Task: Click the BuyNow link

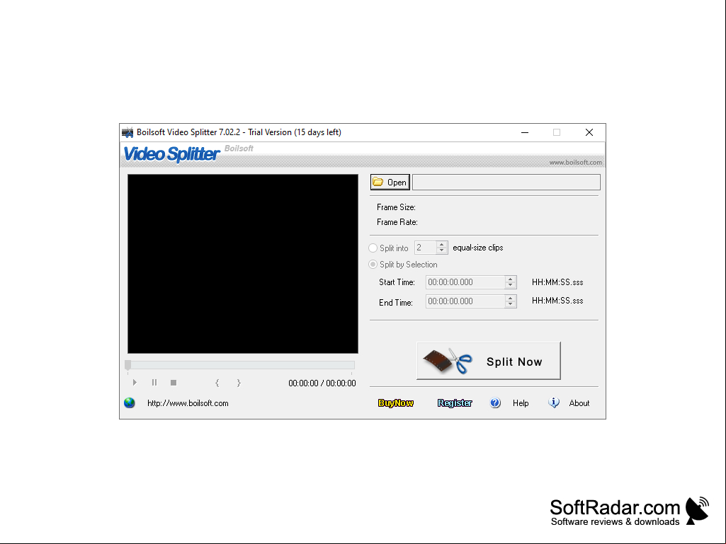Action: [x=396, y=403]
